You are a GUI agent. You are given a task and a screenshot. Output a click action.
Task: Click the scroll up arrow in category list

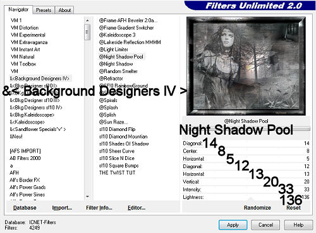coord(87,20)
